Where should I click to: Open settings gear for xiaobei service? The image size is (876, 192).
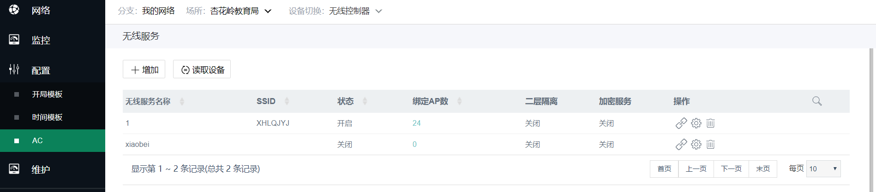(x=696, y=145)
